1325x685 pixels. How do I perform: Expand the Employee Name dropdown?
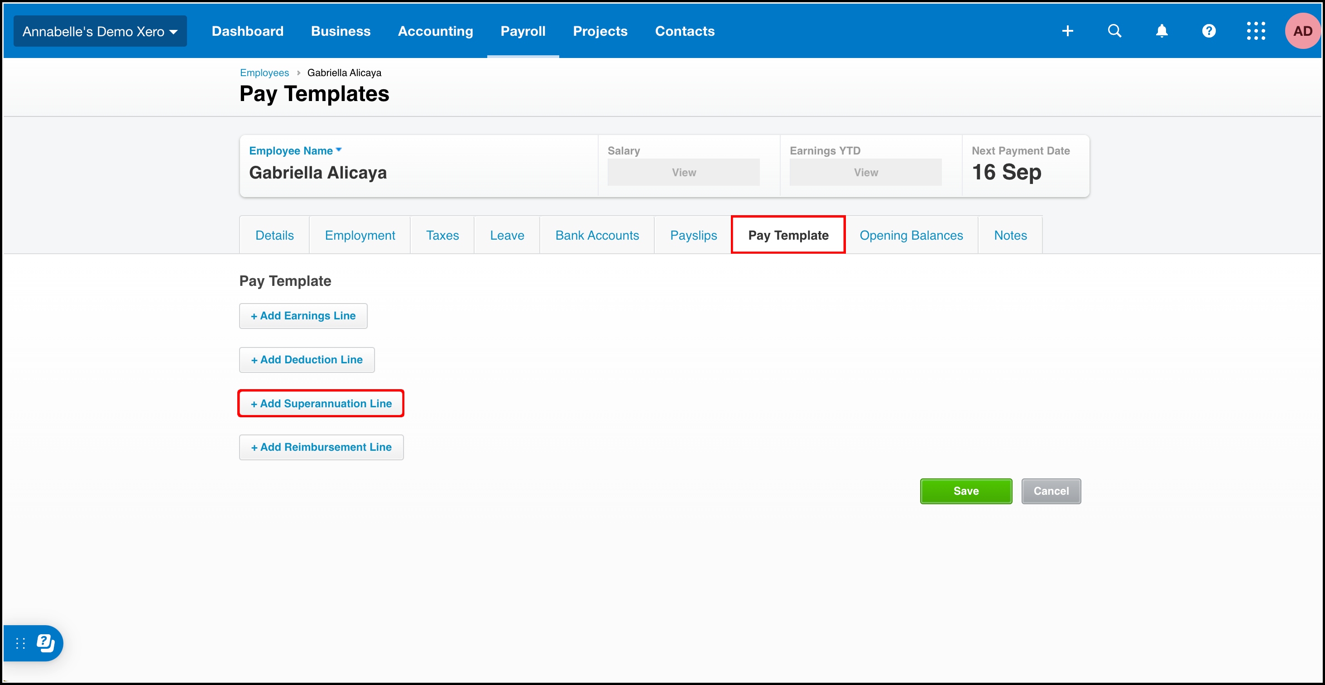(x=295, y=151)
